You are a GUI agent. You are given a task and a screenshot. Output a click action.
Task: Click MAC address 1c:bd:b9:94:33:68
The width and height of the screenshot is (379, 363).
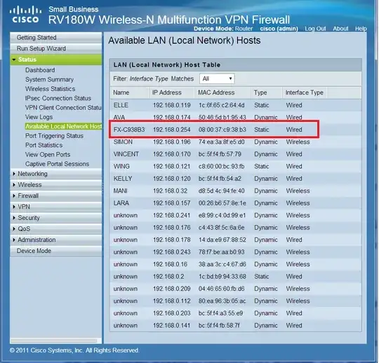(x=222, y=277)
